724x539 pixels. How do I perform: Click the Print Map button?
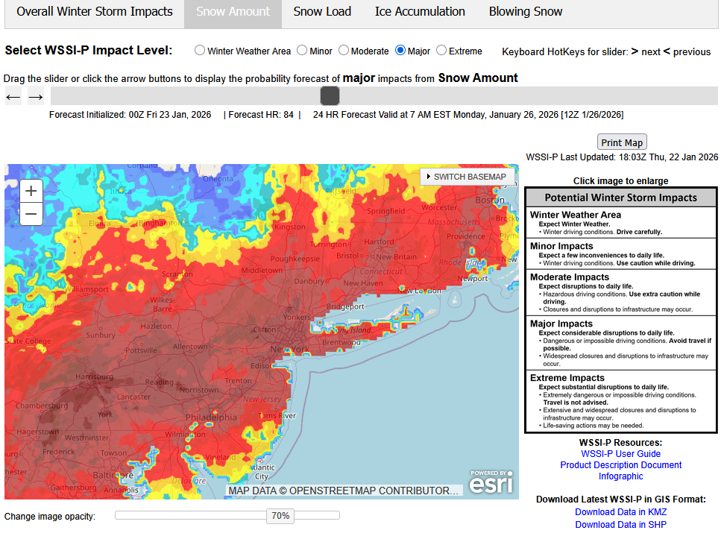pyautogui.click(x=622, y=142)
